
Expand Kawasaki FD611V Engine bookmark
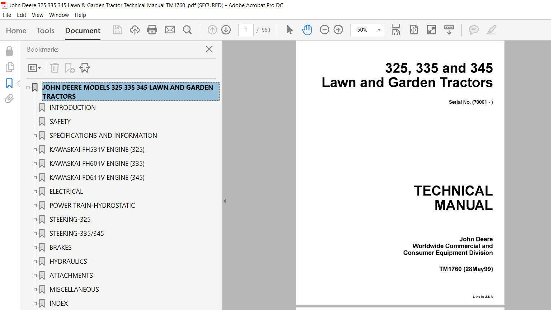[35, 178]
